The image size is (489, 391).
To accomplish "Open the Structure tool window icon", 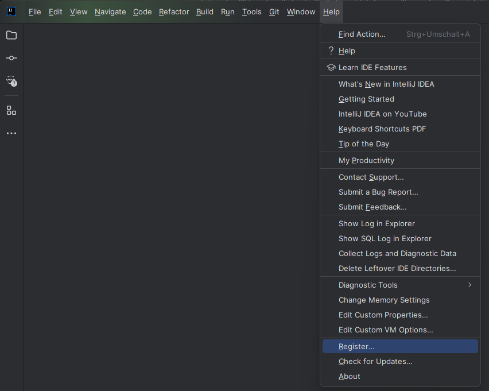I will pos(11,110).
